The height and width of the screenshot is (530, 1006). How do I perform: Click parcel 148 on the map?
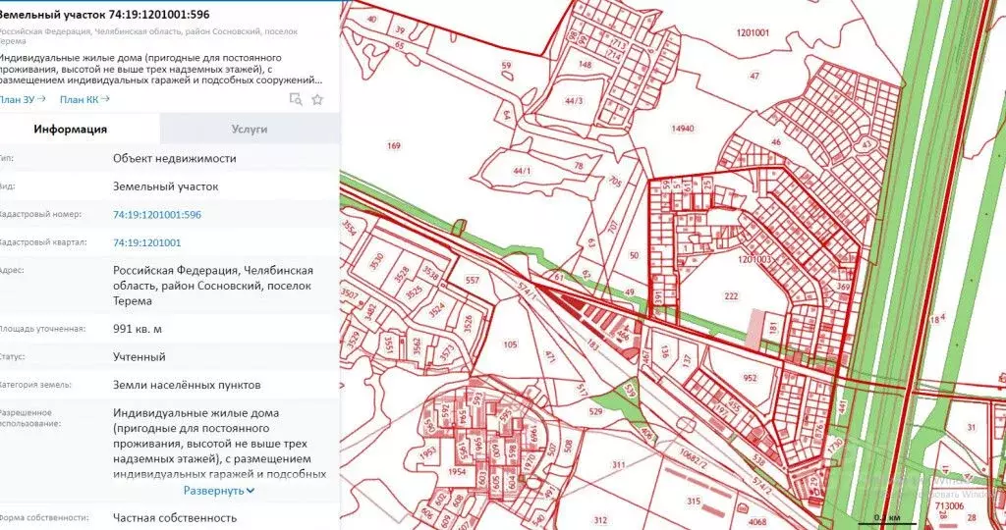[585, 64]
